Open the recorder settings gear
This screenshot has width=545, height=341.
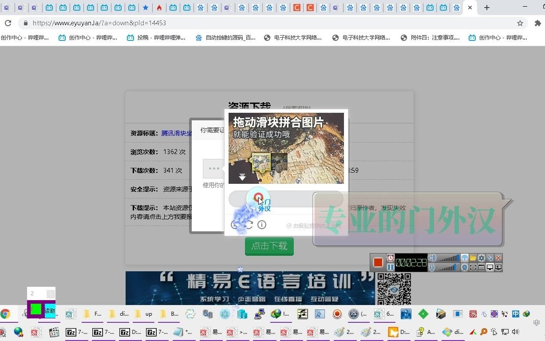click(x=482, y=258)
